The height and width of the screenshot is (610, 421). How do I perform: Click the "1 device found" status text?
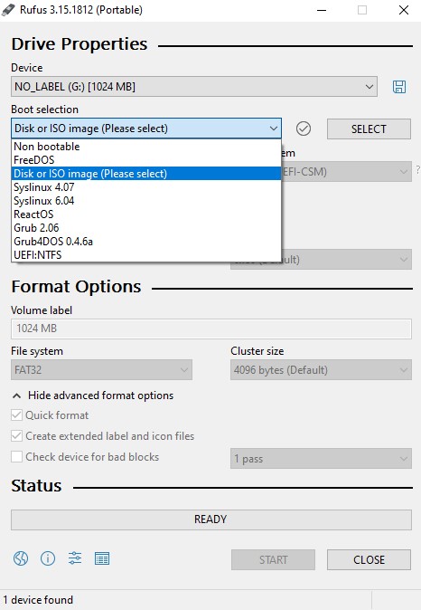(38, 599)
